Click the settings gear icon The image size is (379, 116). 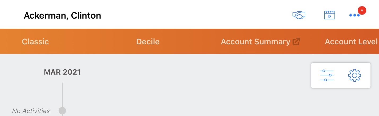point(354,75)
